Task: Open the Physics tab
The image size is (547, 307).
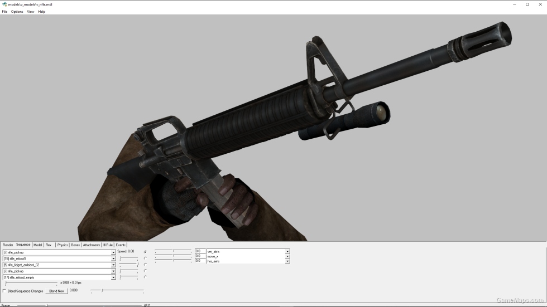Action: tap(63, 245)
